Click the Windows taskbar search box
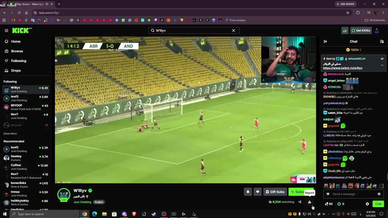 pyautogui.click(x=44, y=214)
